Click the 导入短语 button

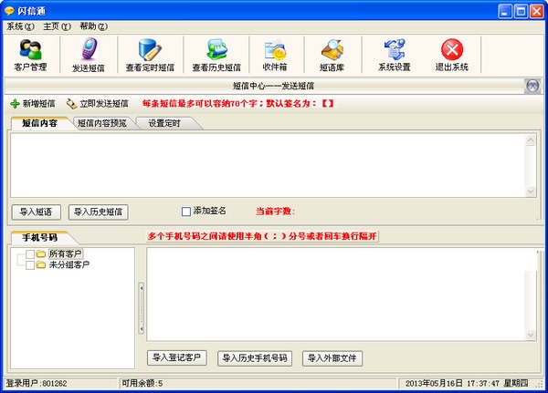[36, 212]
